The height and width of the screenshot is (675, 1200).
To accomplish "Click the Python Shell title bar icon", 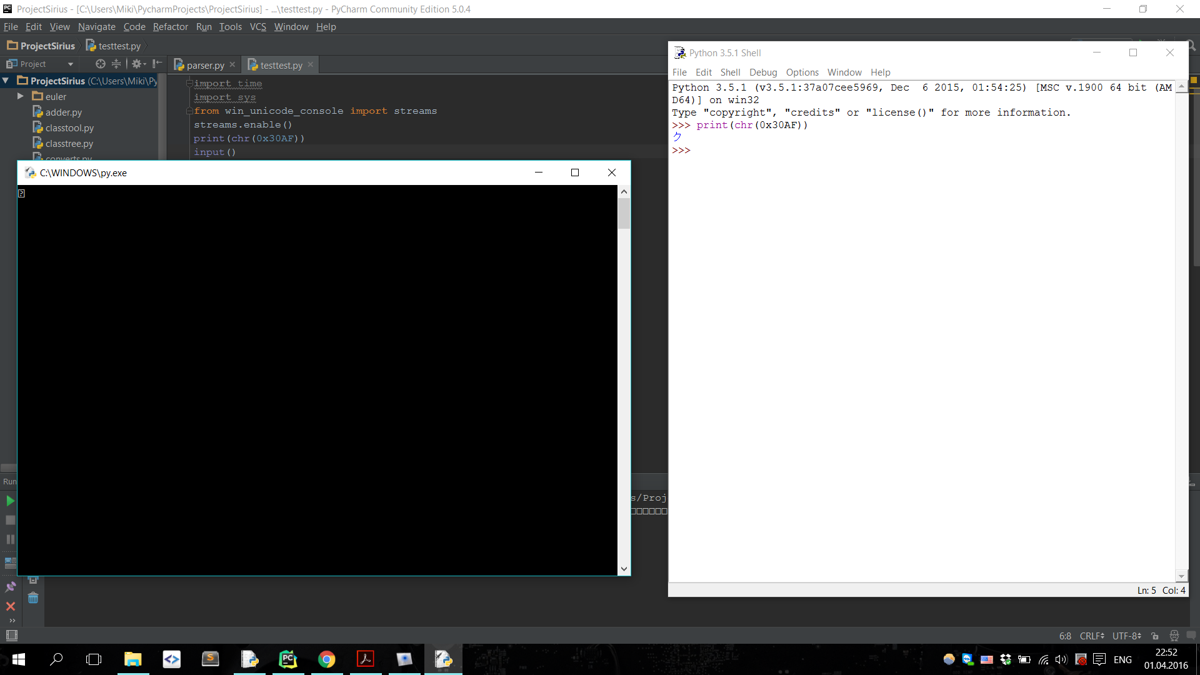I will click(679, 52).
